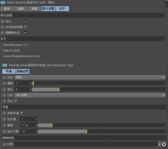The image size is (168, 149).
Task: Open the 类型 dropdown showing 减去
Action: tap(90, 77)
